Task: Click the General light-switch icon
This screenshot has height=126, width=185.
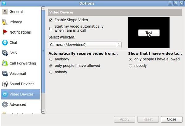Action: (5, 12)
